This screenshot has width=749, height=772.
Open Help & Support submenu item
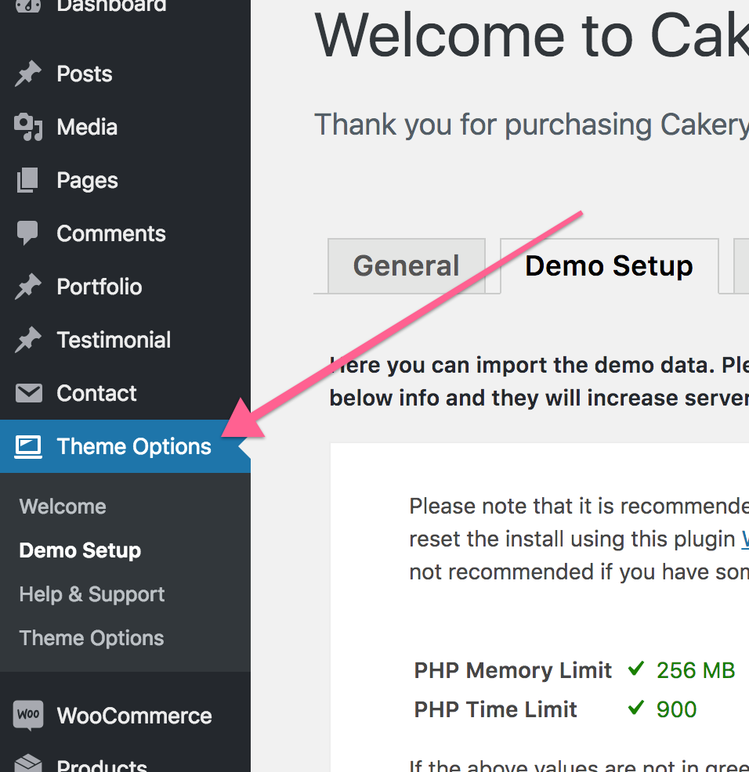92,594
